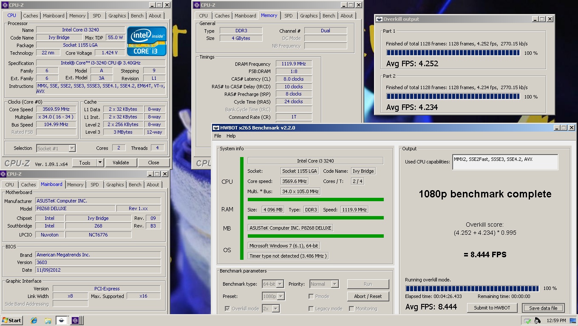Screen dimensions: 578x326
Task: Click the safely remove hardware tray icon
Action: pyautogui.click(x=527, y=320)
